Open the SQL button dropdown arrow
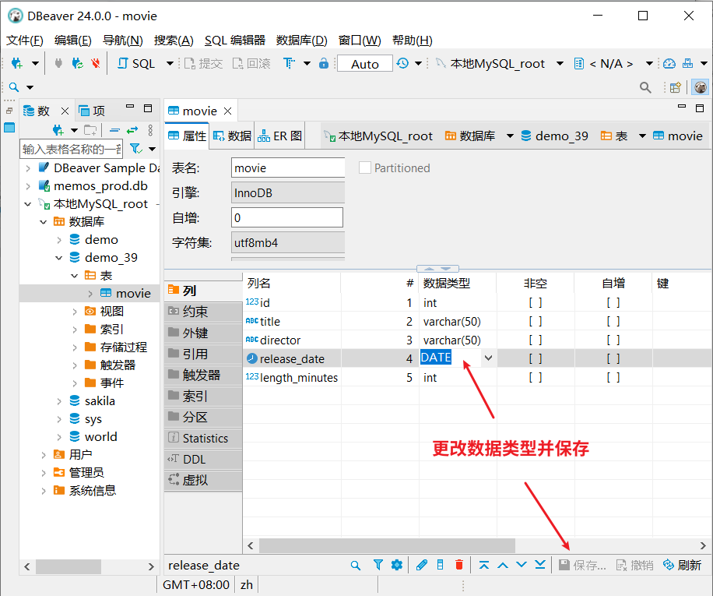Image resolution: width=713 pixels, height=596 pixels. 170,63
